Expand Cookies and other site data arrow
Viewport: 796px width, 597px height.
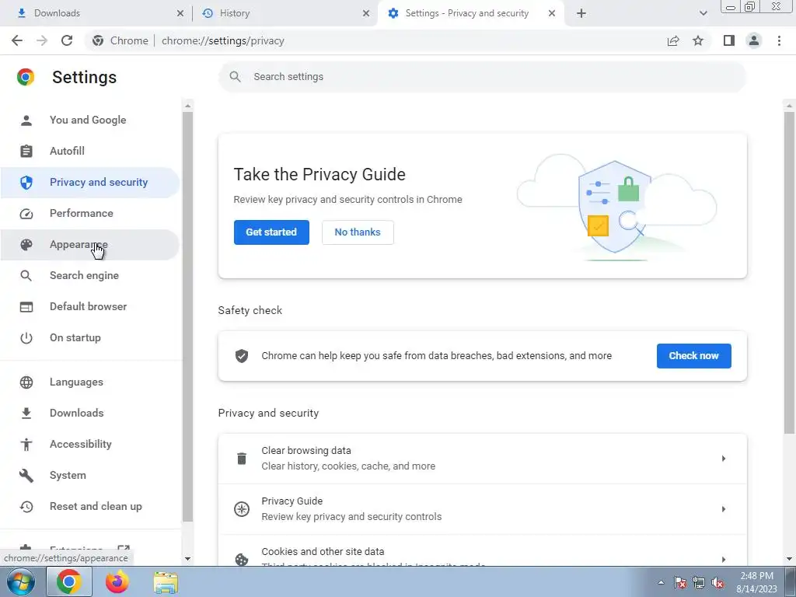(724, 560)
